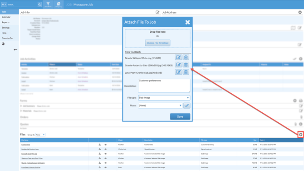The width and height of the screenshot is (304, 171).
Task: Preview Luna Pearl Granite Slab via eye icon
Action: (x=105, y=167)
